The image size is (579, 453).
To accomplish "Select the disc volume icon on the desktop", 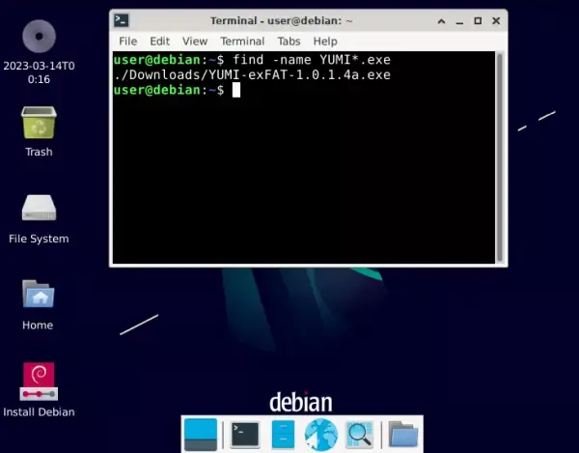I will (x=38, y=38).
